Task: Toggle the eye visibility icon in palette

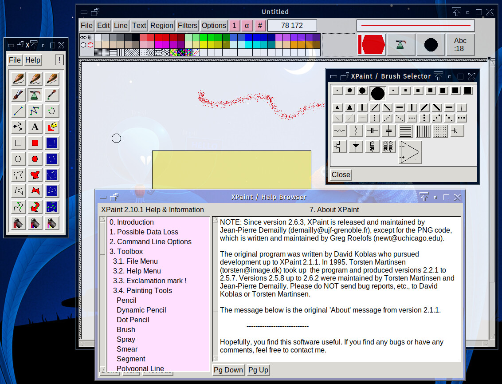Action: pos(83,37)
